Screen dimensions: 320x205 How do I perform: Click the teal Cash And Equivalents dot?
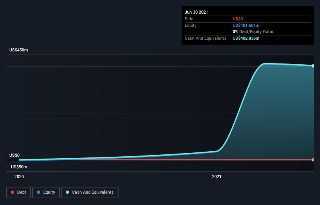pyautogui.click(x=67, y=192)
